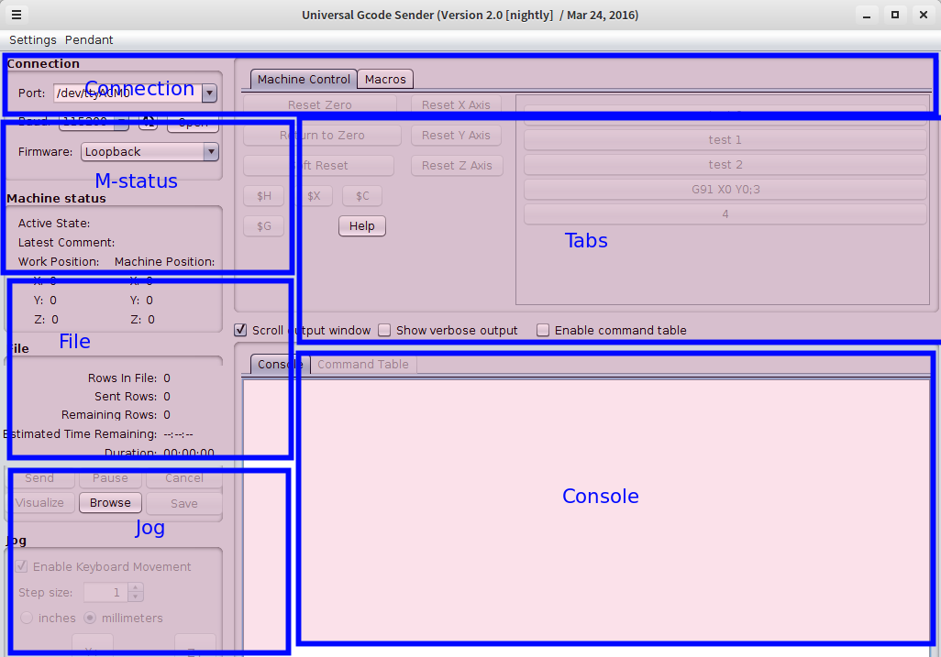
Task: Expand the Port dropdown arrow
Action: click(x=209, y=93)
